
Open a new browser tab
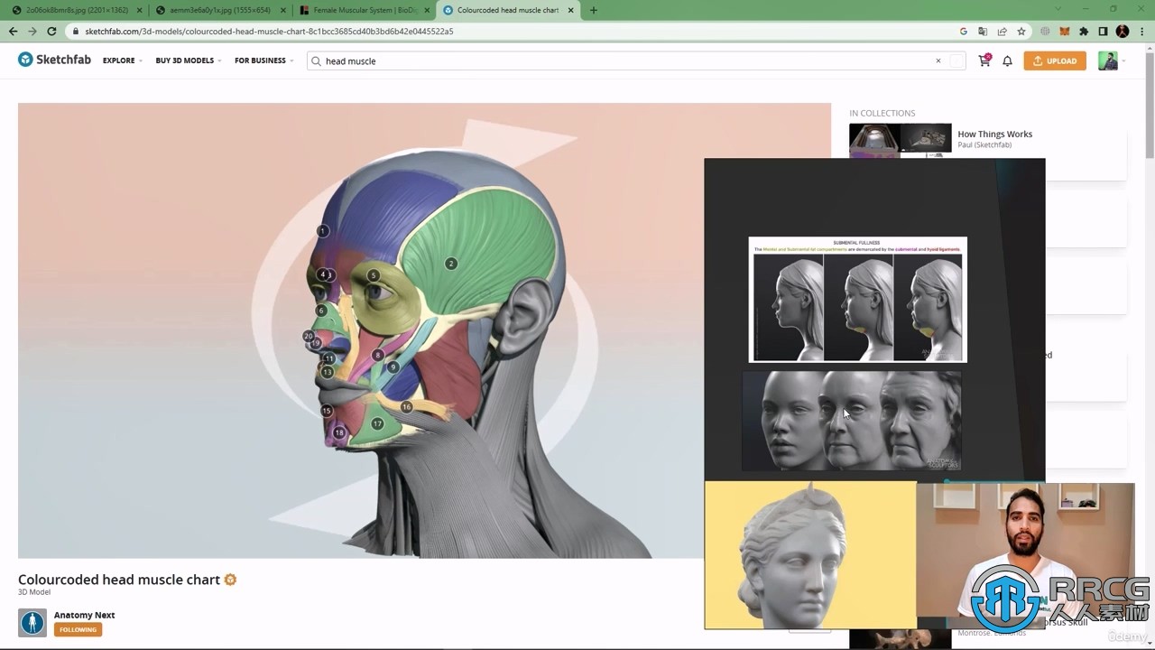593,10
